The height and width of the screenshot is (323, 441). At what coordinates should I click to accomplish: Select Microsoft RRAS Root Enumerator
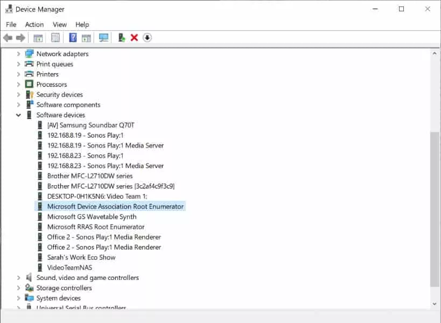click(x=96, y=227)
